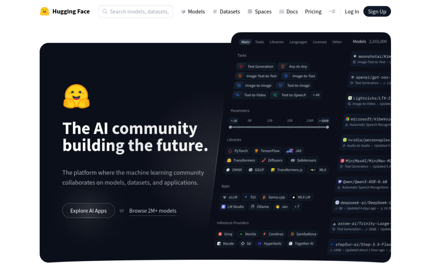Switch to the Libraries filter tab
This screenshot has width=425, height=272.
point(276,42)
